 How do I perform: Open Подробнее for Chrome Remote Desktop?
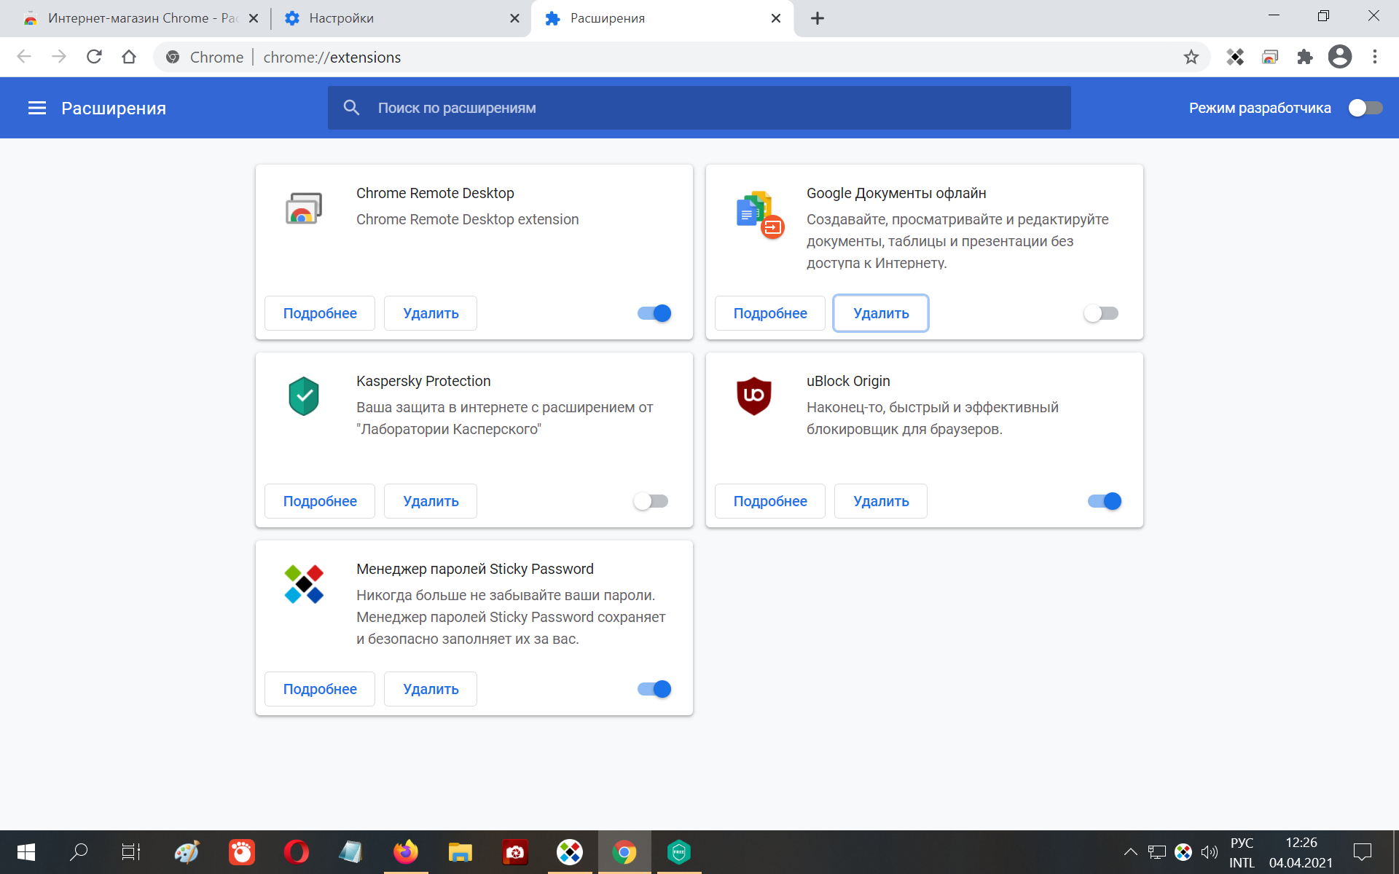tap(320, 313)
